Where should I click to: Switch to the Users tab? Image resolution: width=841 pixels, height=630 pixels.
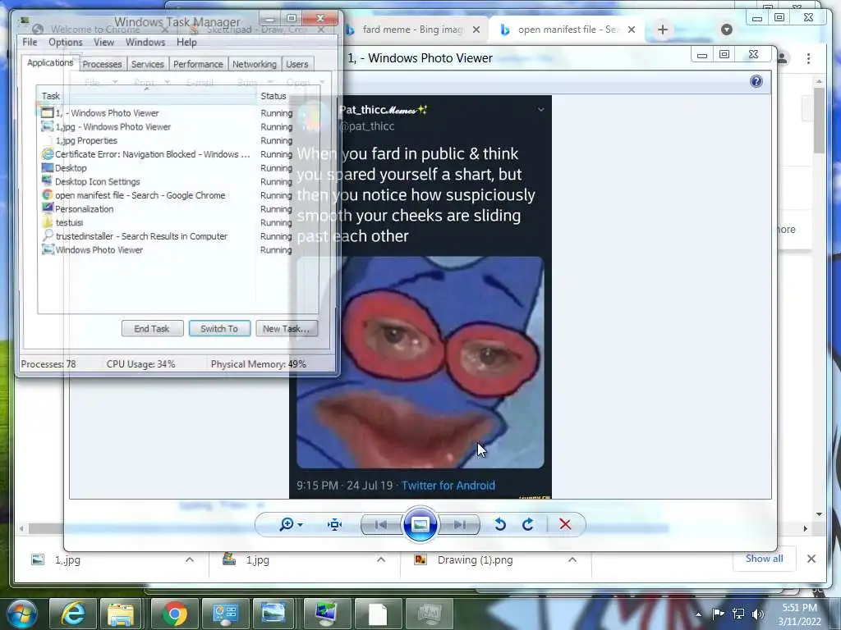pos(297,64)
